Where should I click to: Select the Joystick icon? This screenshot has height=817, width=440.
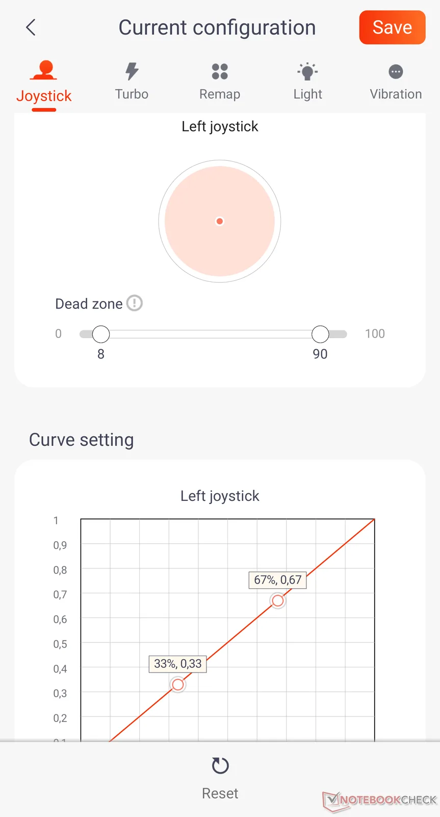(x=44, y=70)
